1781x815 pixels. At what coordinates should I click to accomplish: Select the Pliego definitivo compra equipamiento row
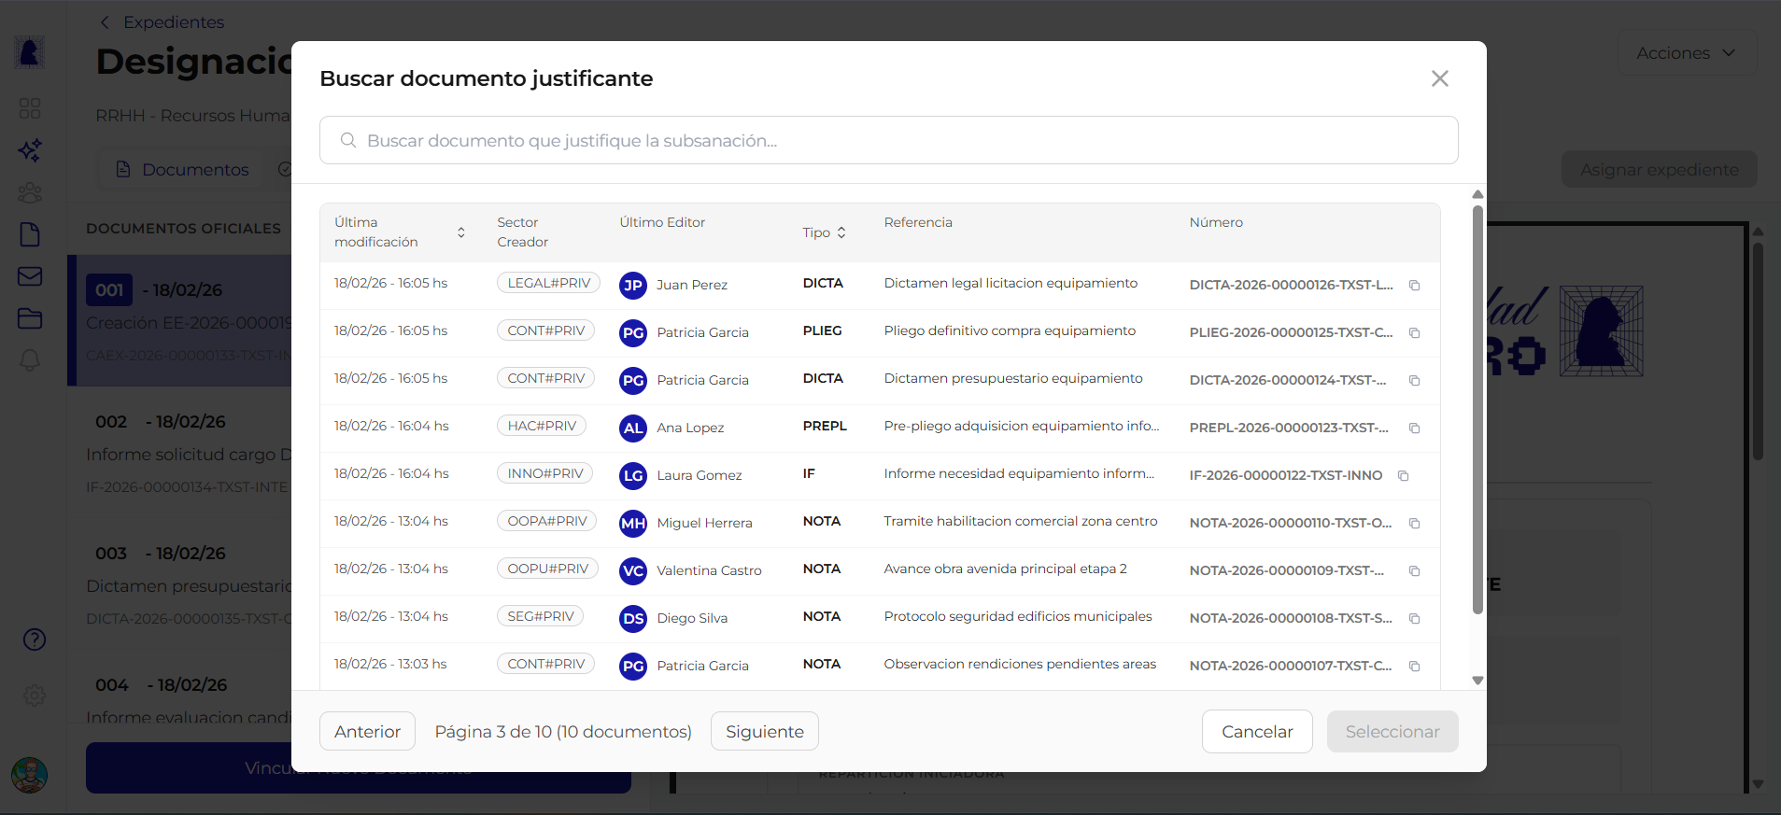click(x=1010, y=331)
